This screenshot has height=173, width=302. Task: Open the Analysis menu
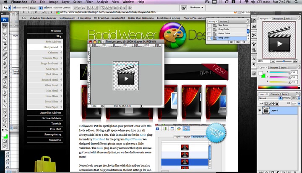click(x=102, y=2)
